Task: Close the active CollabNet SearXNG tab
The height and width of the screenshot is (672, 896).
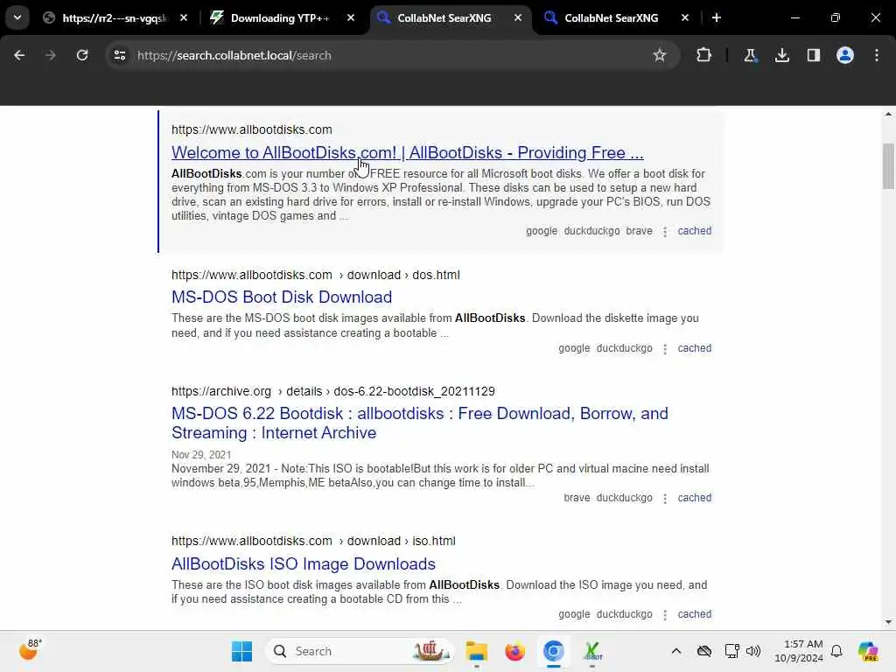Action: click(518, 17)
